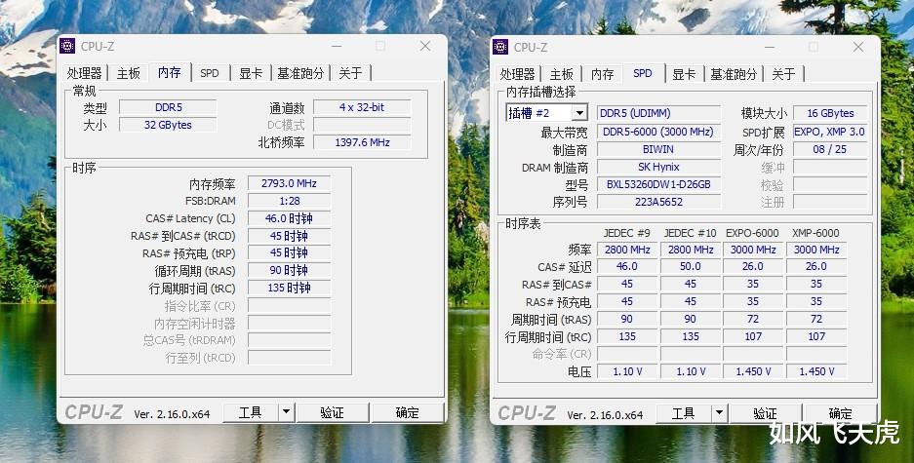Viewport: 914px width, 463px height.
Task: Open 处理器 tab in left CPU-Z window
Action: click(x=85, y=73)
